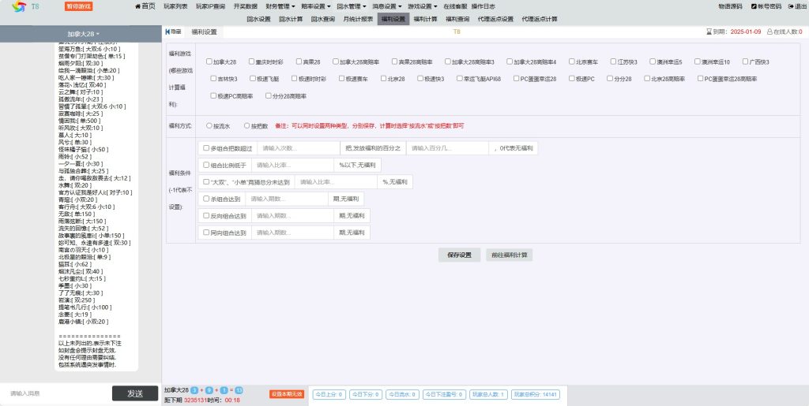Click the home icon beside 首页
Viewport: 809px width, 406px height.
(x=135, y=6)
